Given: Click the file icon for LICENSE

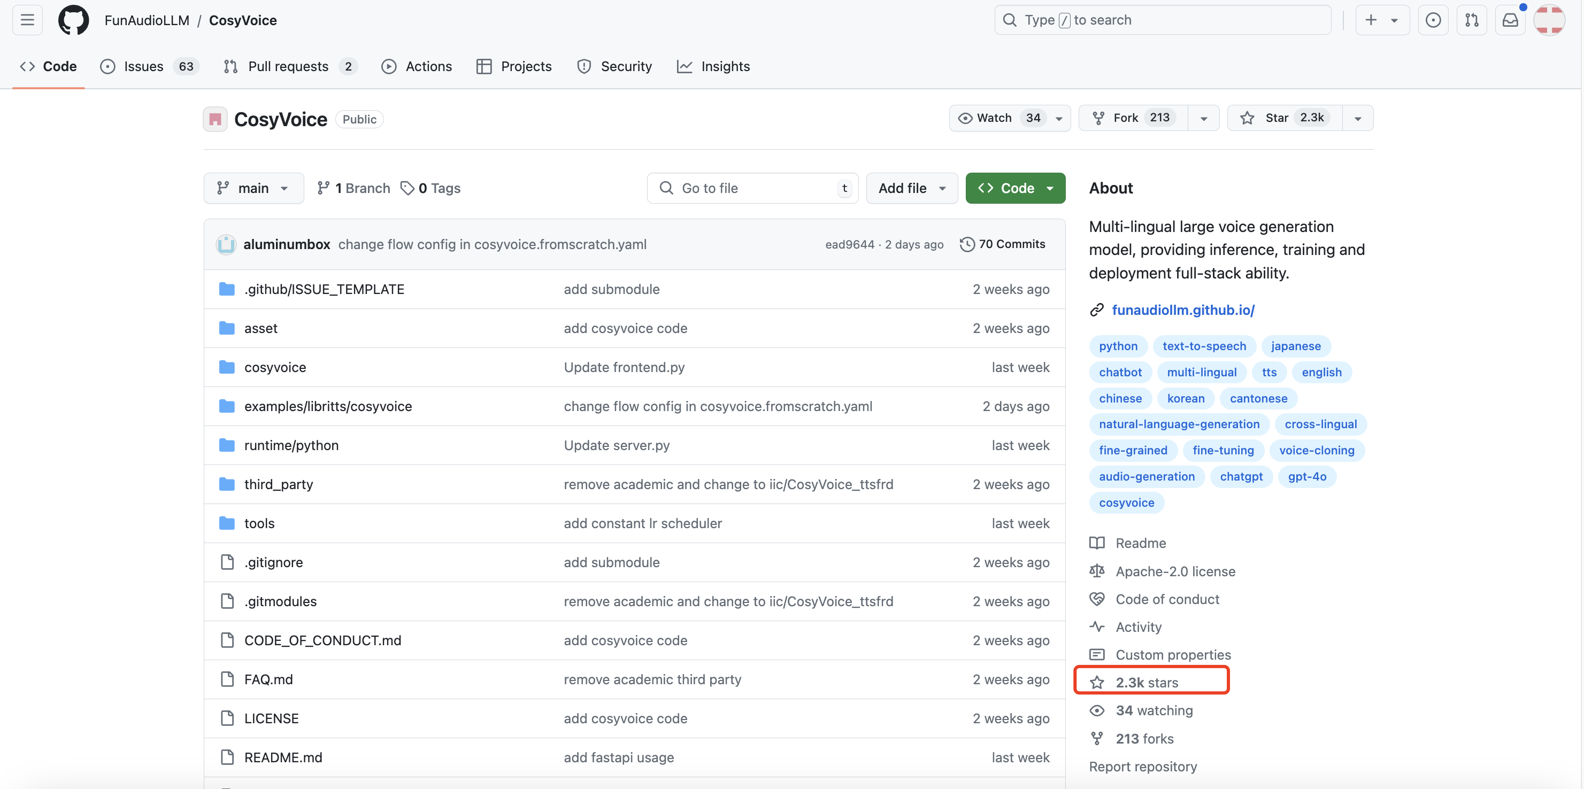Looking at the screenshot, I should coord(227,718).
